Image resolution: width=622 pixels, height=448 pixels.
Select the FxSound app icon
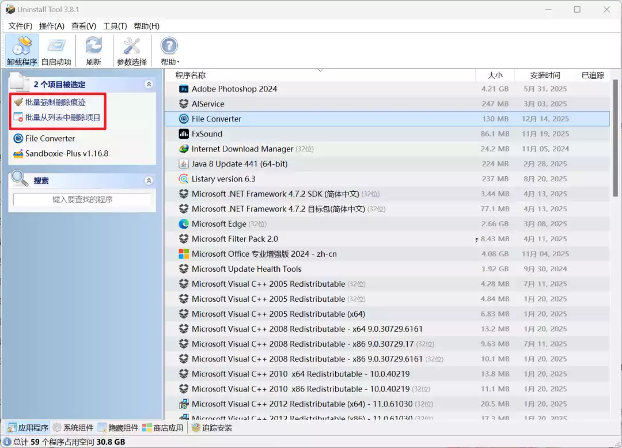(184, 134)
